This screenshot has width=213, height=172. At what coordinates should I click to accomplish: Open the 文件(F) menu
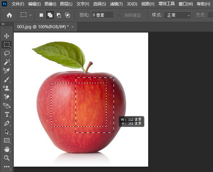[18, 4]
